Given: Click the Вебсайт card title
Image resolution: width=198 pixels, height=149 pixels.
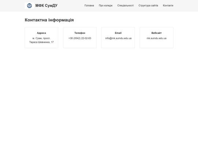Looking at the screenshot, I should point(157,33).
